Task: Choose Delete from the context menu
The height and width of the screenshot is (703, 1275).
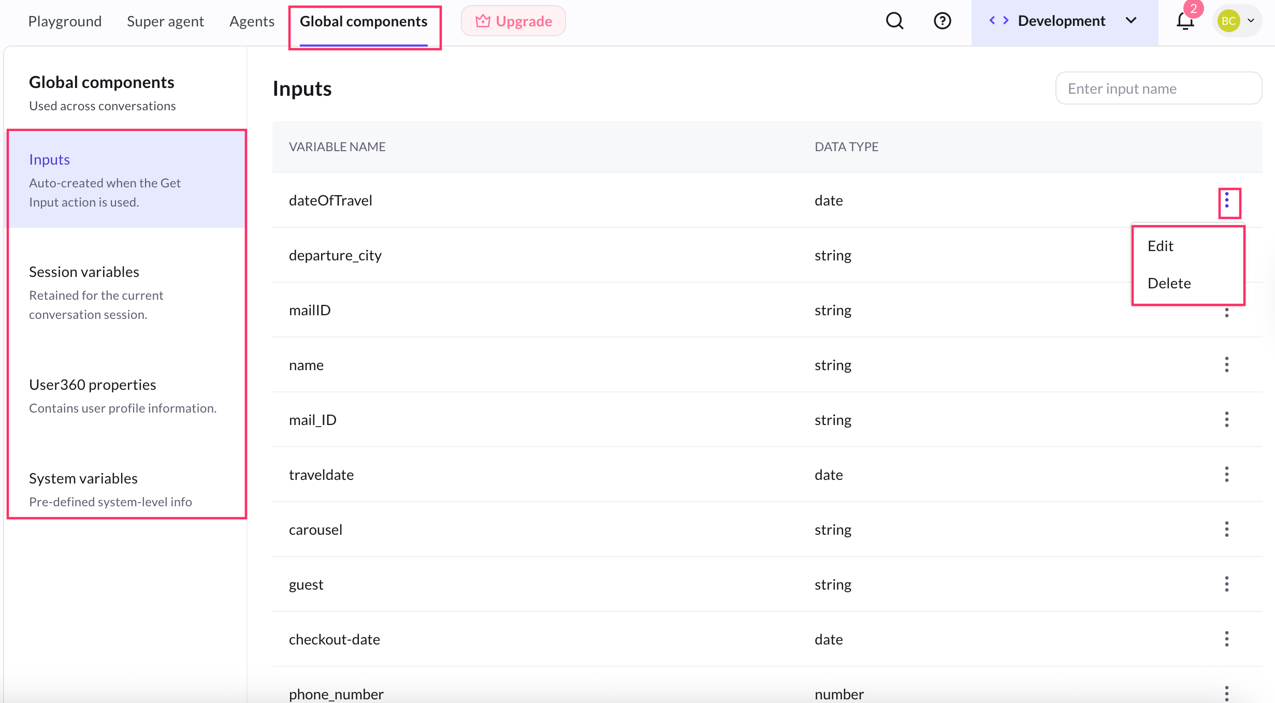Action: [x=1169, y=283]
